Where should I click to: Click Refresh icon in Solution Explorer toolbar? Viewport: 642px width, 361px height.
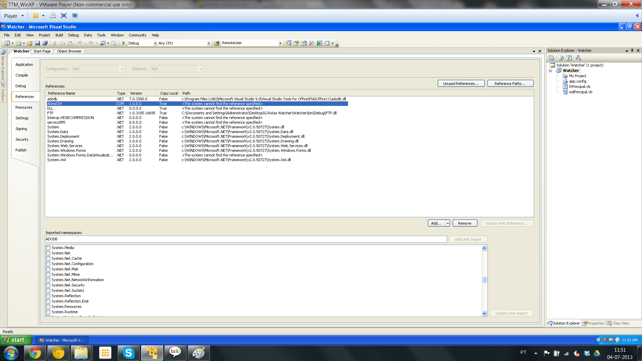[x=569, y=58]
